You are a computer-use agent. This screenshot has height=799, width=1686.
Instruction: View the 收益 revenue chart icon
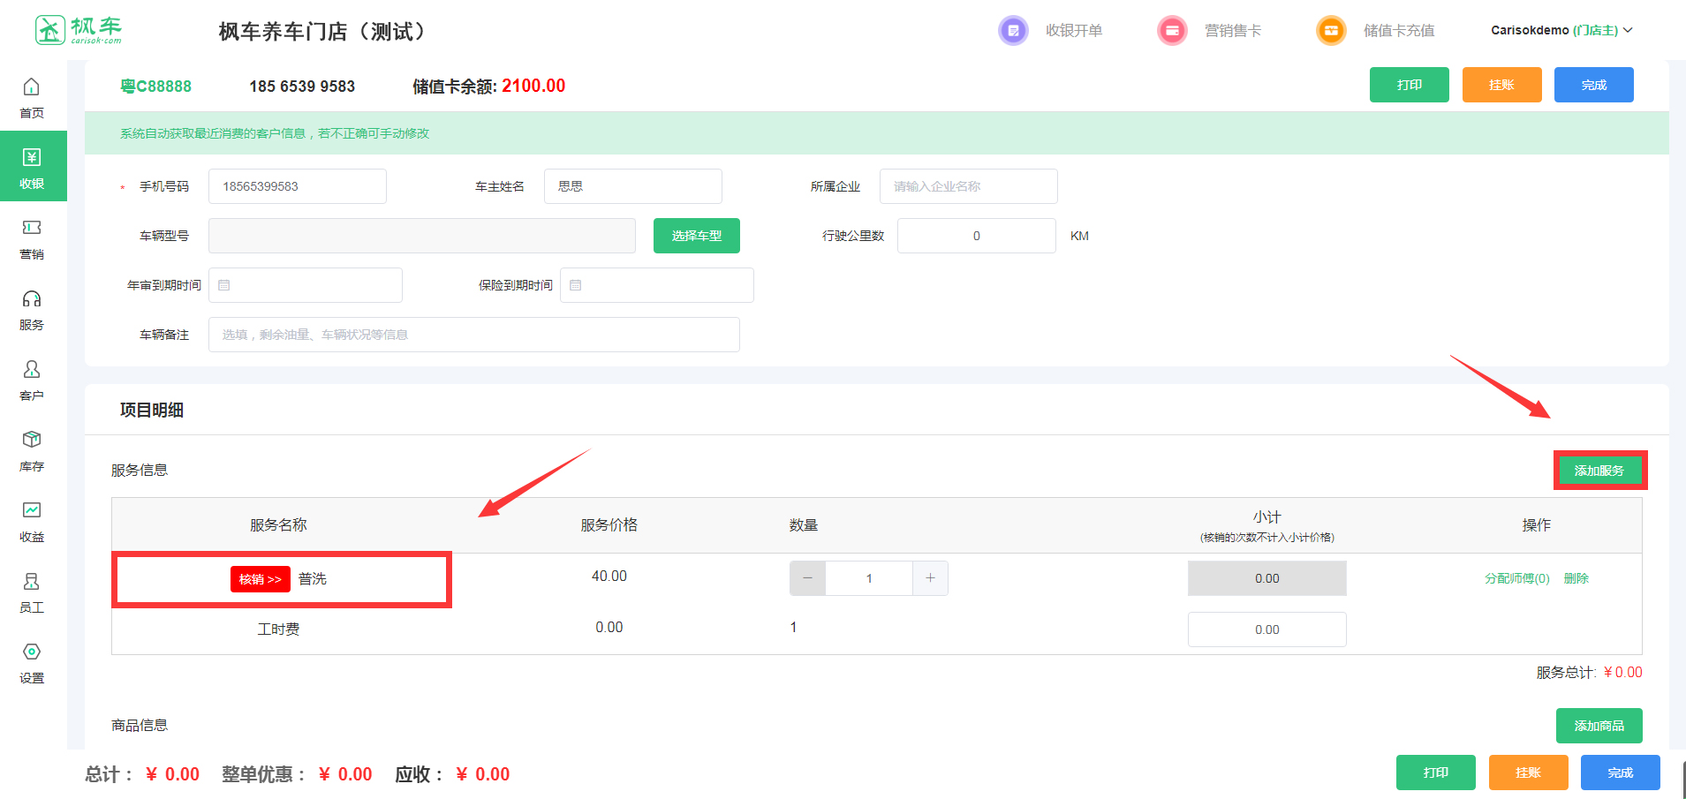click(32, 511)
